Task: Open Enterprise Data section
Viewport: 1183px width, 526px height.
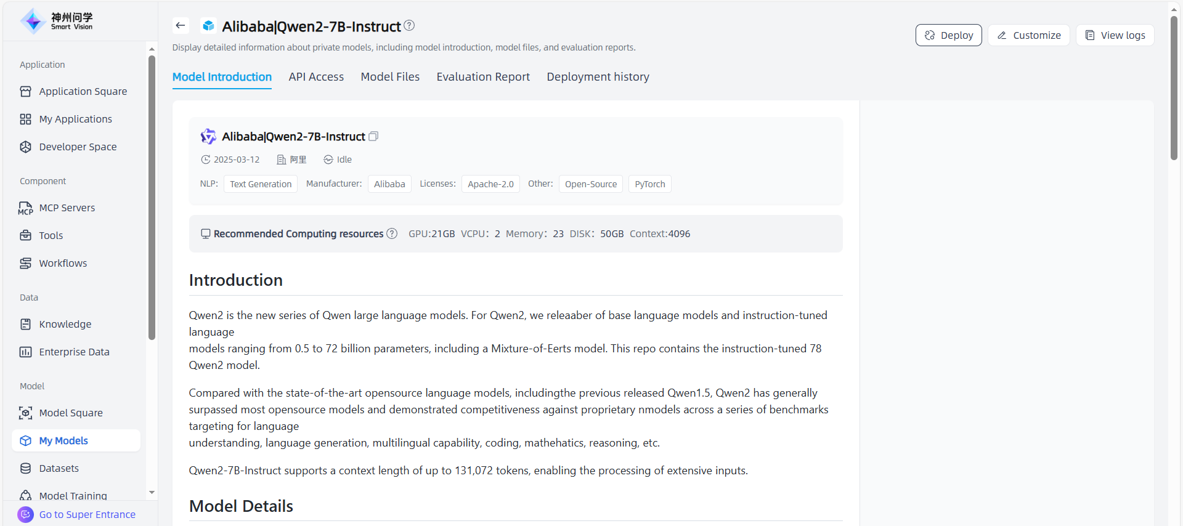Action: (74, 352)
